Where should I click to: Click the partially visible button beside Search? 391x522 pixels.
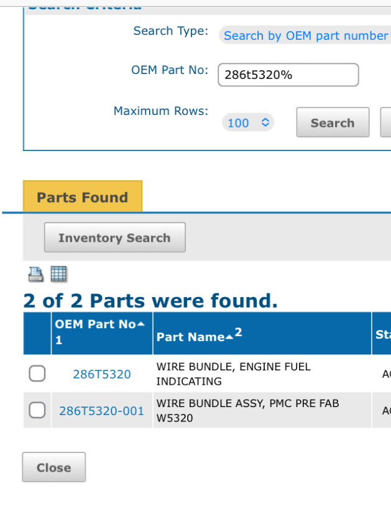coord(385,122)
